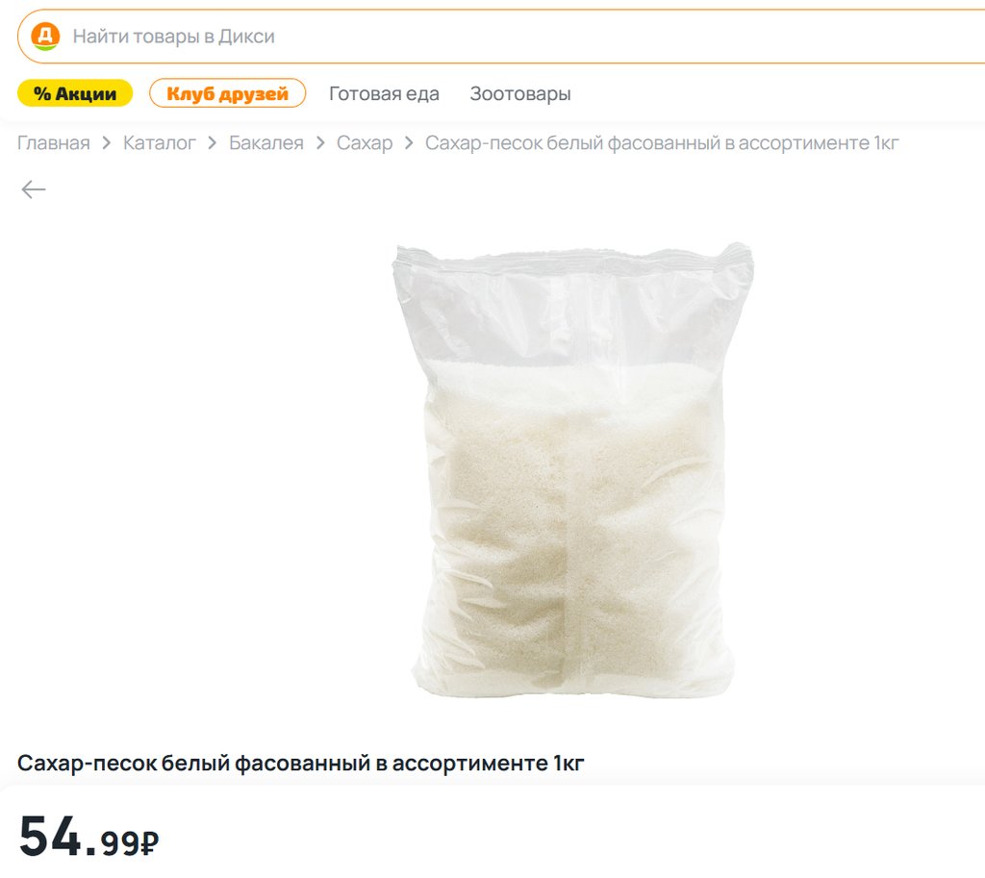
Task: Click the 54.99₽ price label
Action: point(88,837)
